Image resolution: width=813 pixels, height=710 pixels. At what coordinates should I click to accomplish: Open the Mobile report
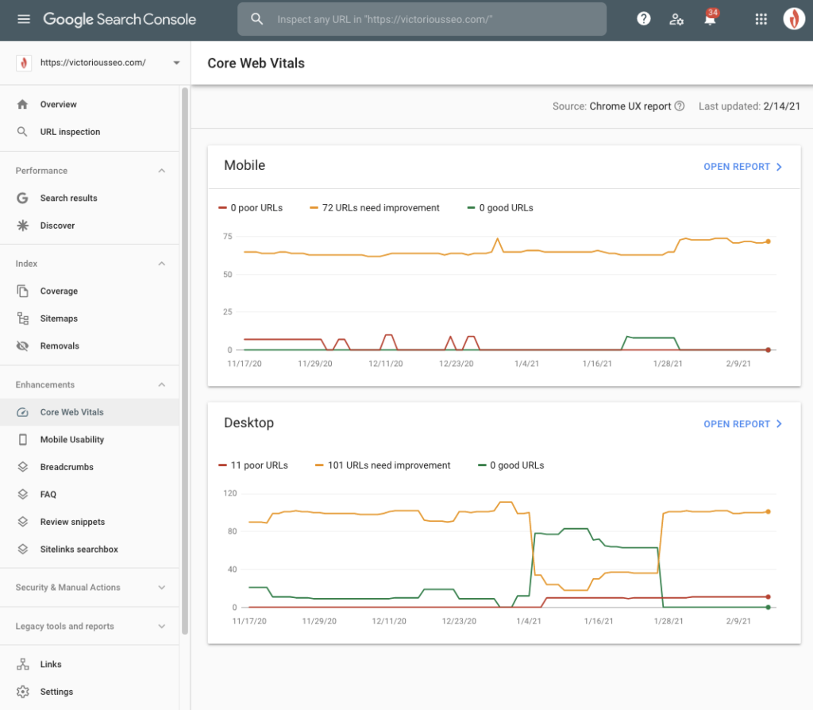743,167
